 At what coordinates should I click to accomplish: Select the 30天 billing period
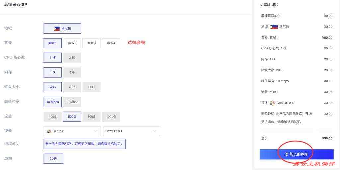53,159
